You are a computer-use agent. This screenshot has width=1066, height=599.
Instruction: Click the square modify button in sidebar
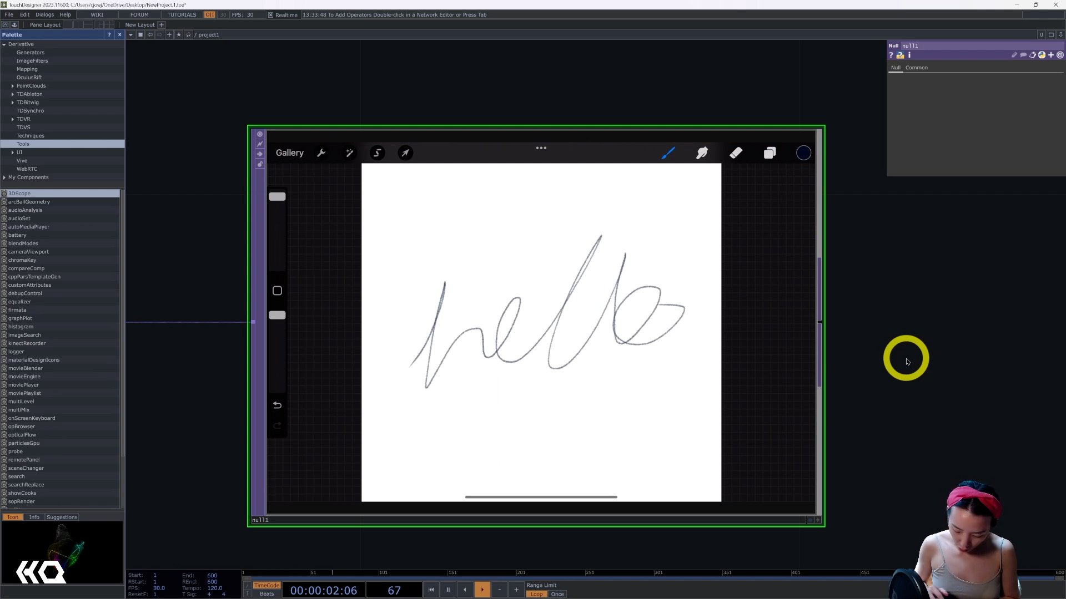click(x=277, y=291)
